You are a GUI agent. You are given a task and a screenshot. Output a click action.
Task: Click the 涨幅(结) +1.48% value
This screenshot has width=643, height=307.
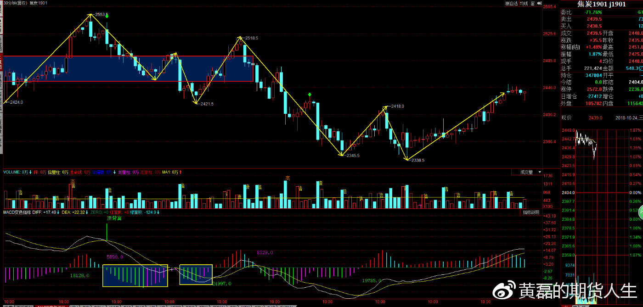(593, 47)
